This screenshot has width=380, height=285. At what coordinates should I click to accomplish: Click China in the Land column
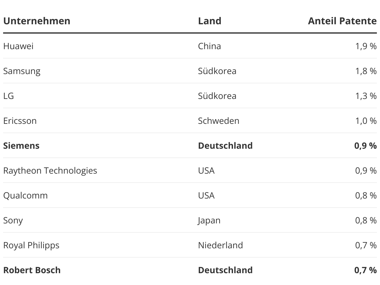pyautogui.click(x=210, y=46)
